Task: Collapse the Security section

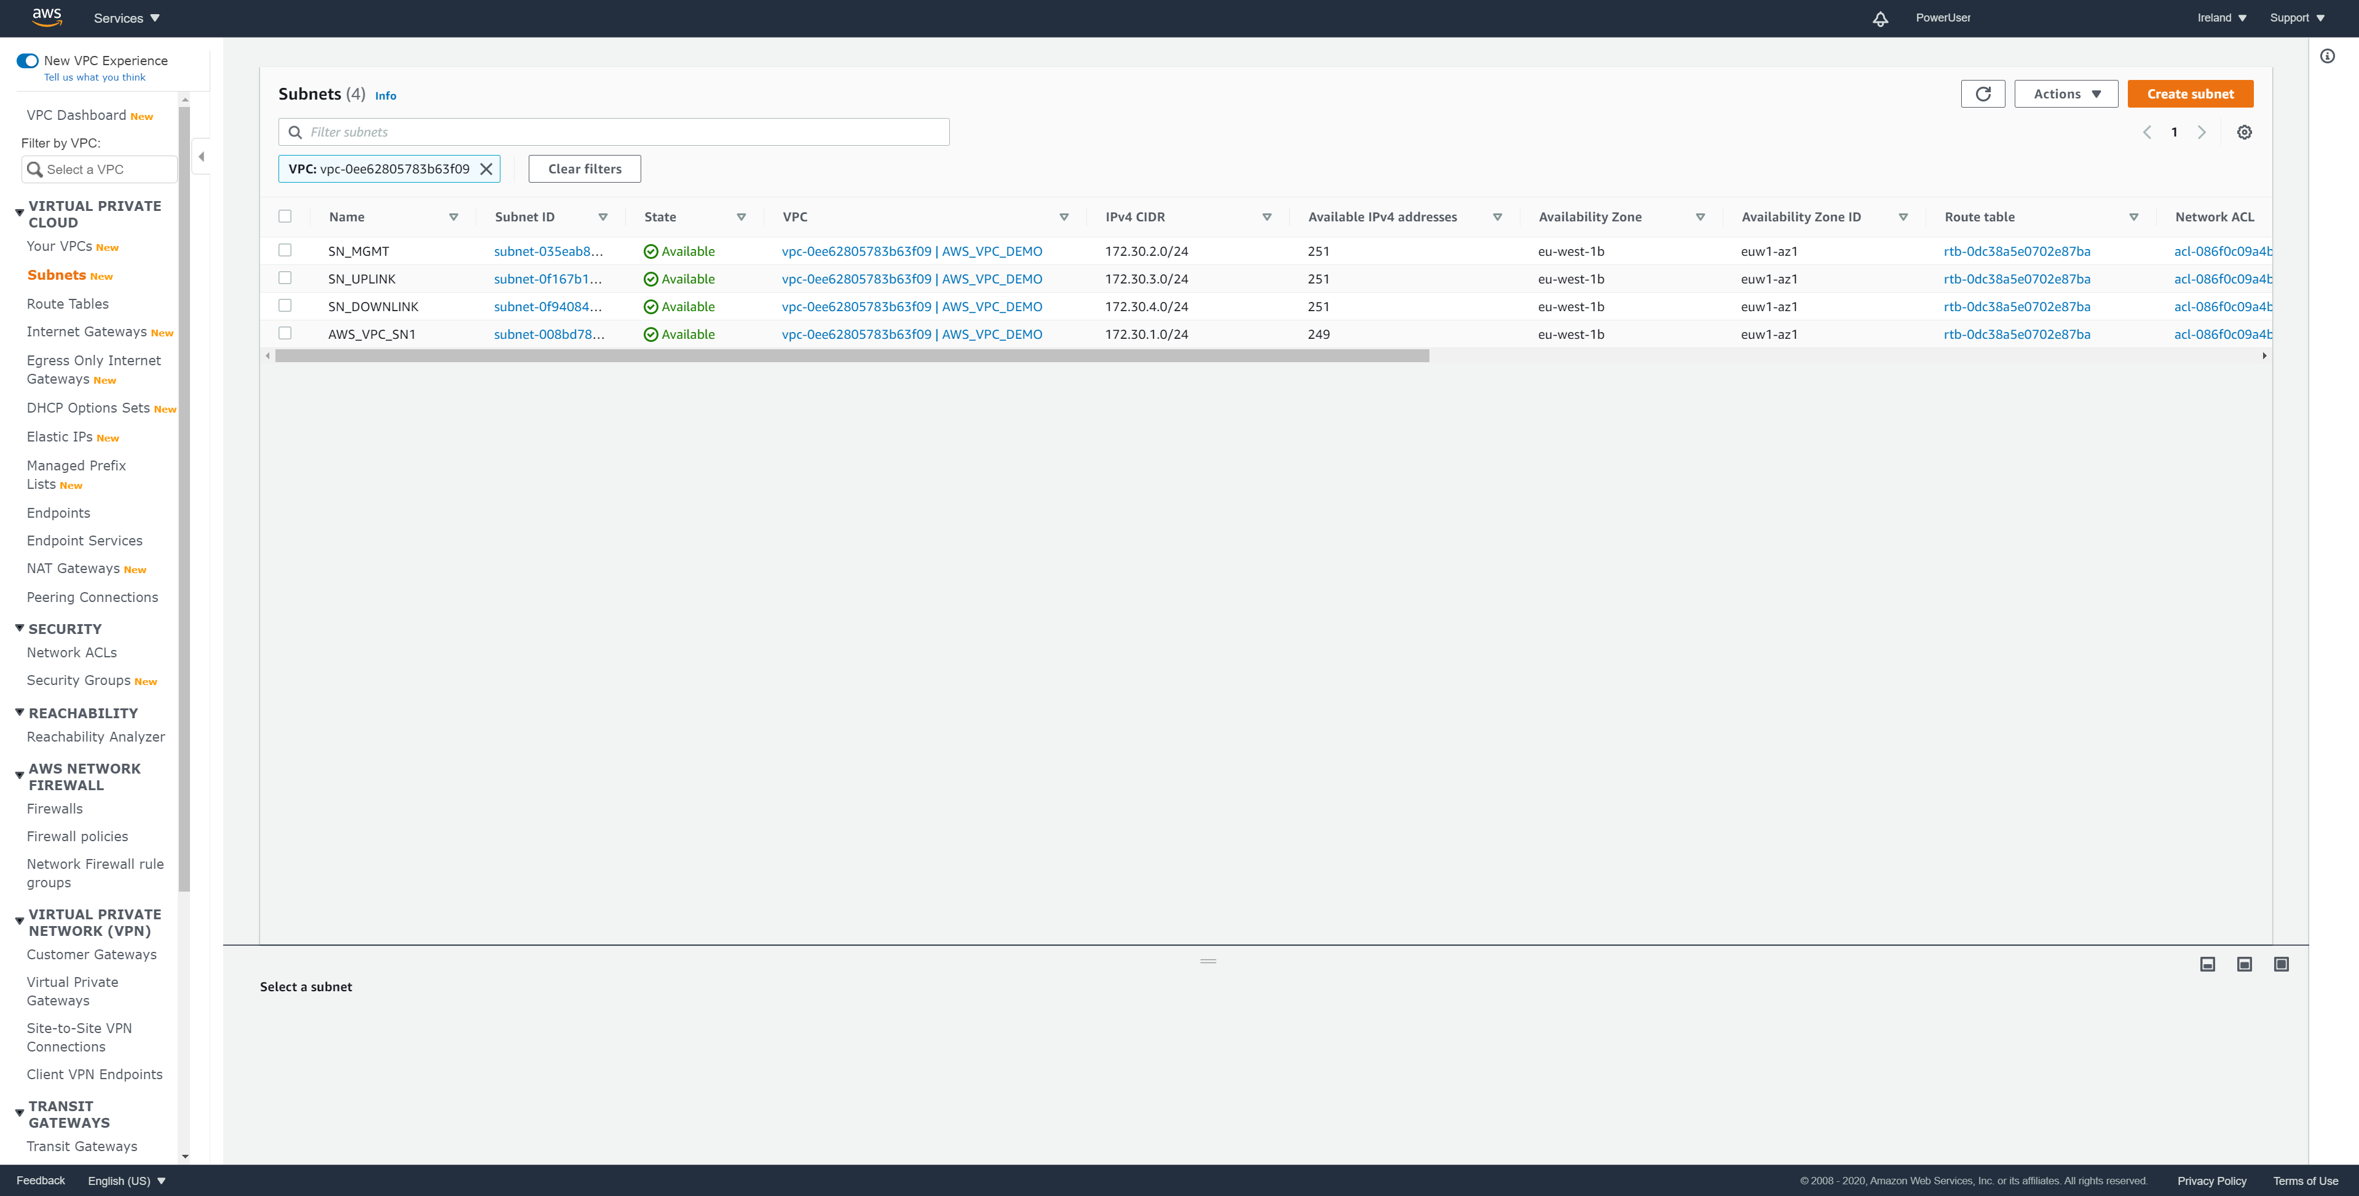Action: (x=19, y=627)
